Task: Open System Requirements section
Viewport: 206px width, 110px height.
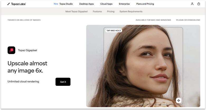Action: click(x=131, y=12)
